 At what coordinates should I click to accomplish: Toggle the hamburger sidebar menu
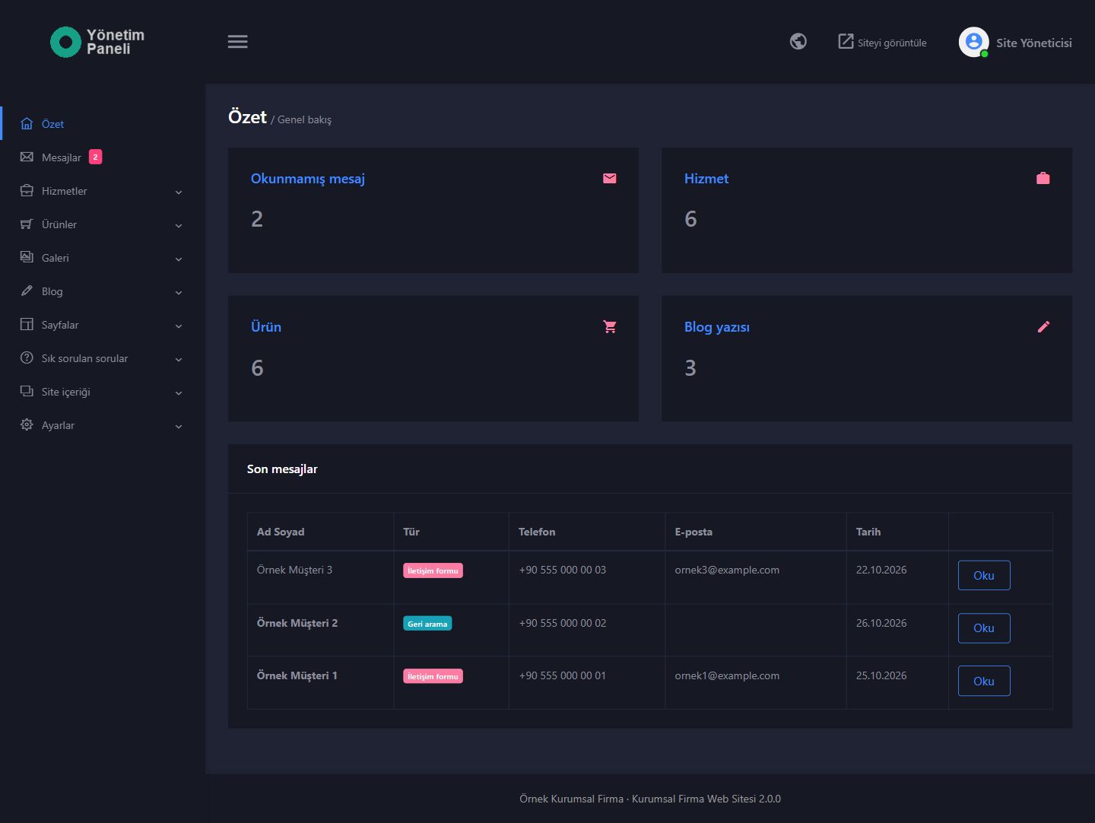(237, 42)
